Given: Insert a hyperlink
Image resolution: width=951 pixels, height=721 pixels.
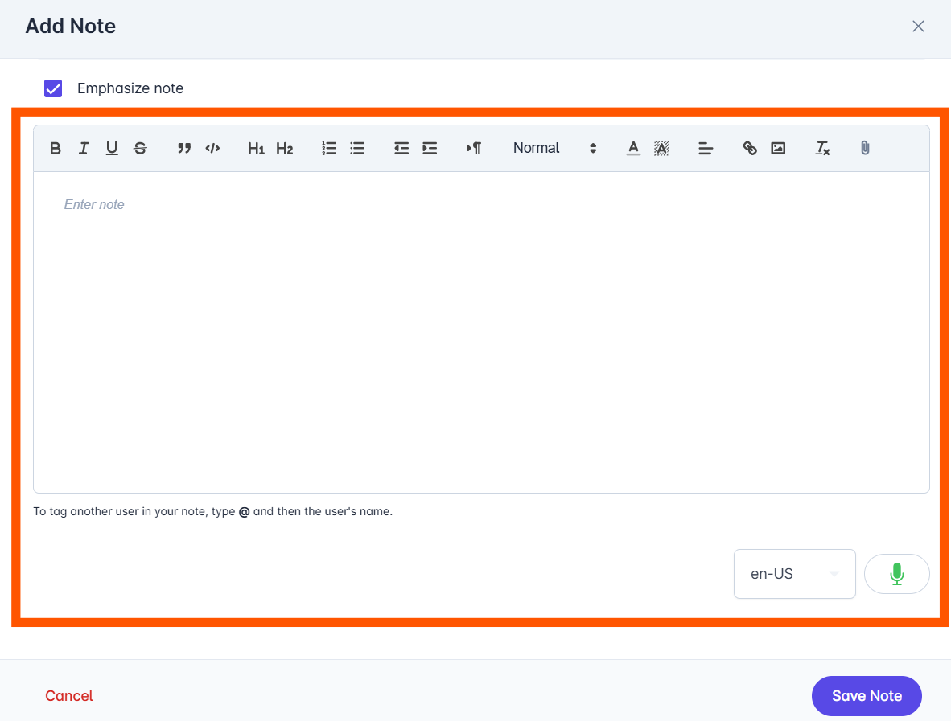Looking at the screenshot, I should click(x=750, y=148).
